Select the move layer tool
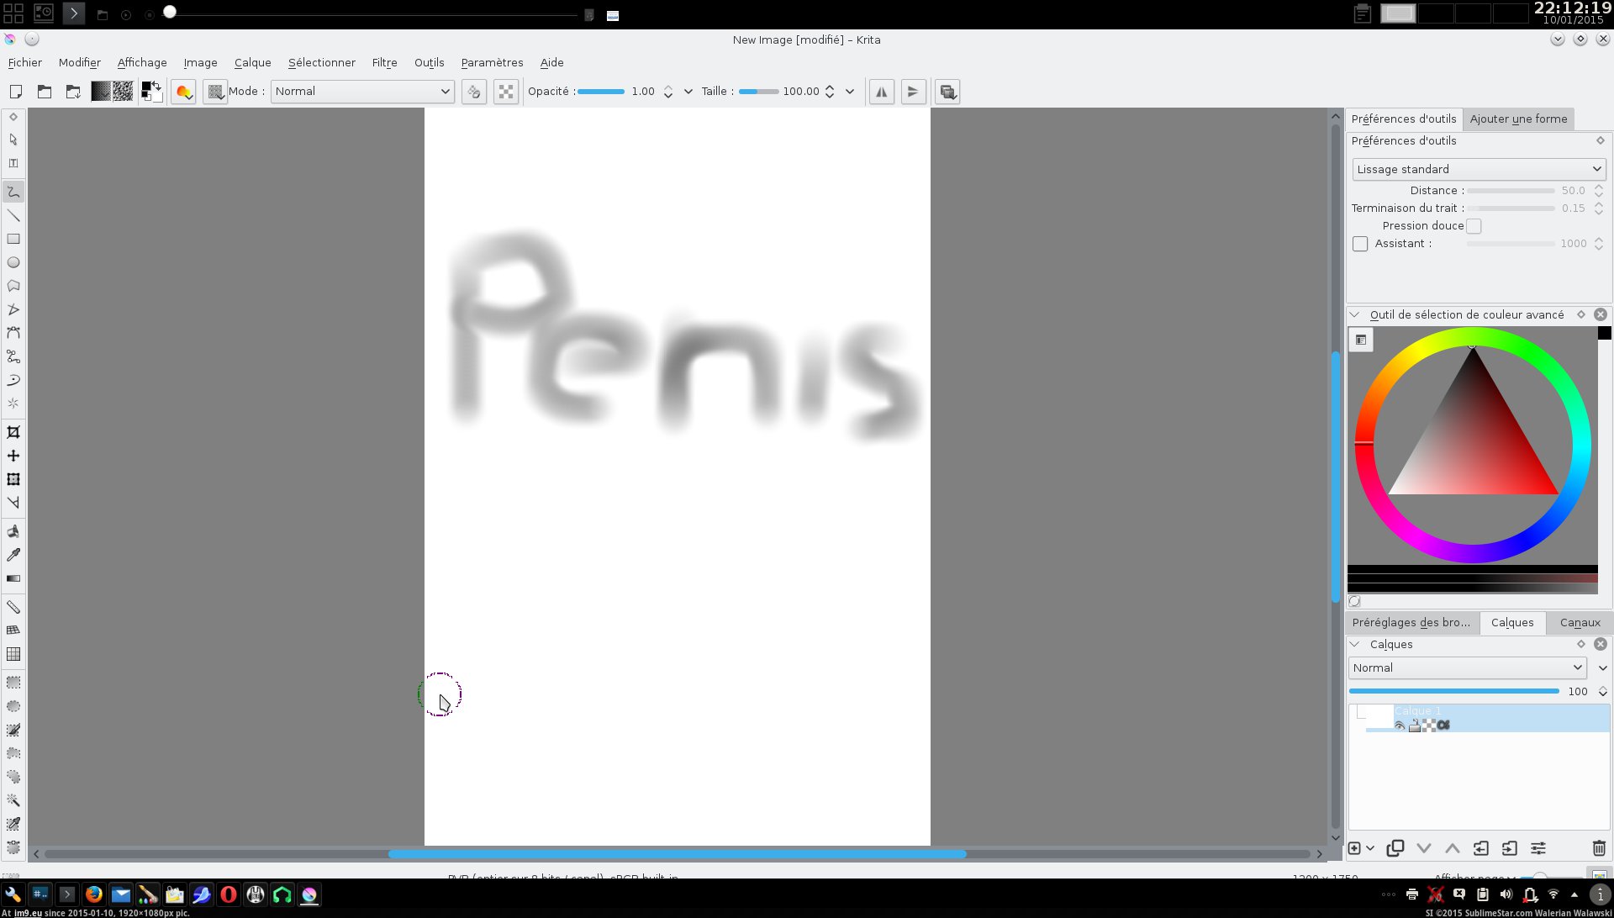 click(13, 456)
